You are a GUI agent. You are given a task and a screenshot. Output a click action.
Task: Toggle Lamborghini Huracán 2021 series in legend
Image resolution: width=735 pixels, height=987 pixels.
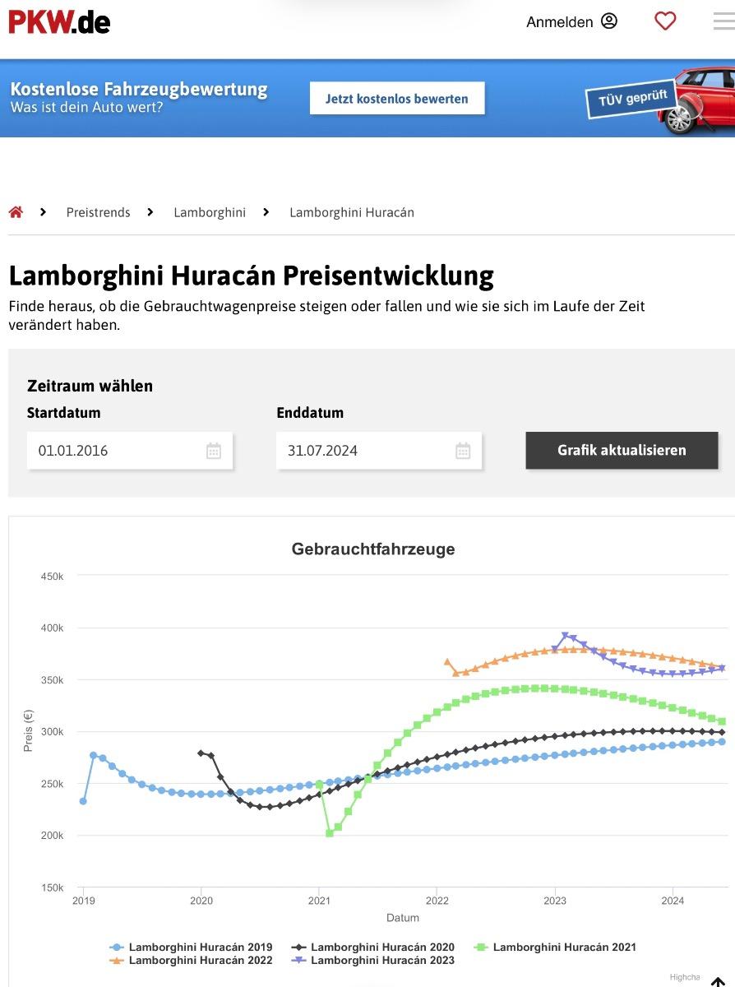[555, 948]
